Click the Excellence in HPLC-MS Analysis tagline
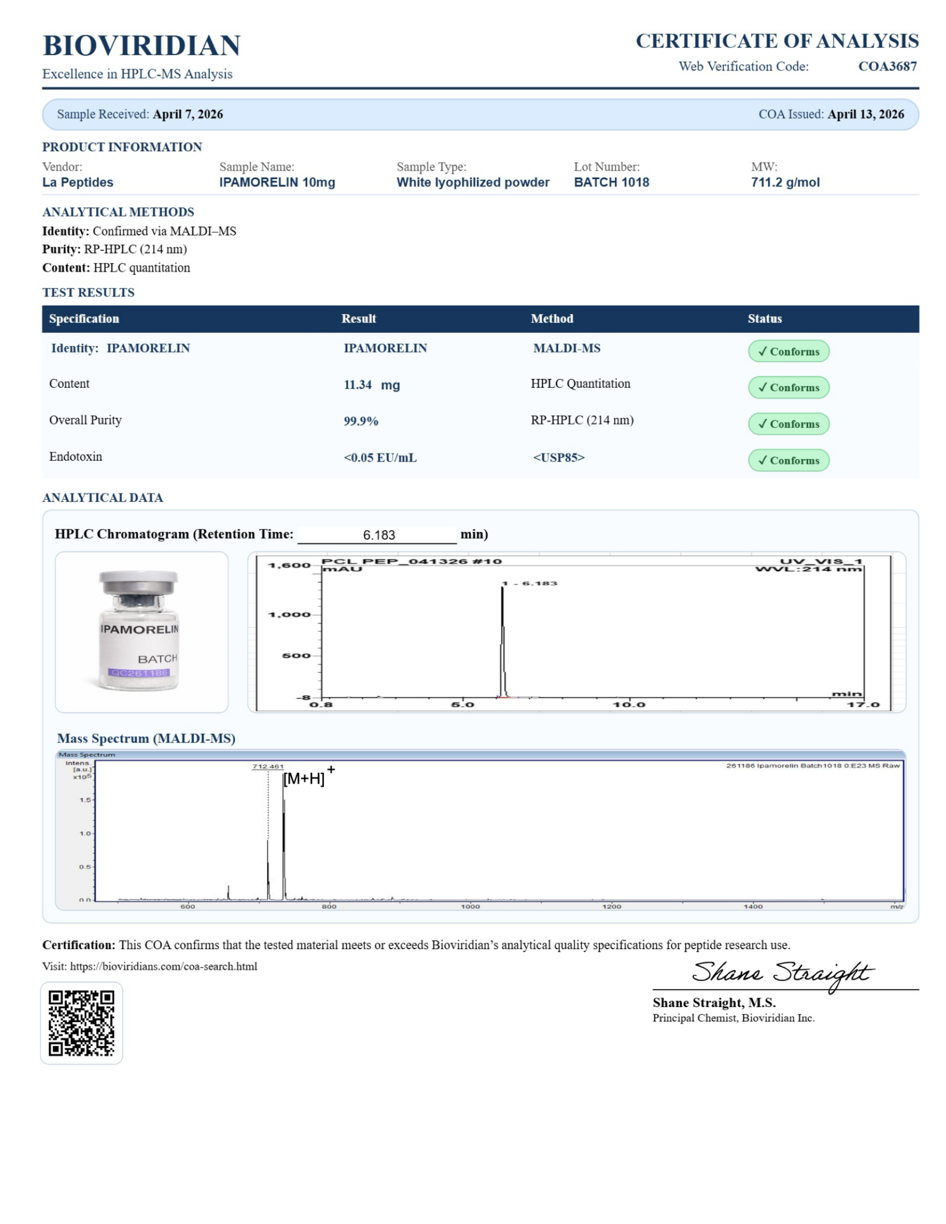Image resolution: width=946 pixels, height=1224 pixels. (x=137, y=74)
